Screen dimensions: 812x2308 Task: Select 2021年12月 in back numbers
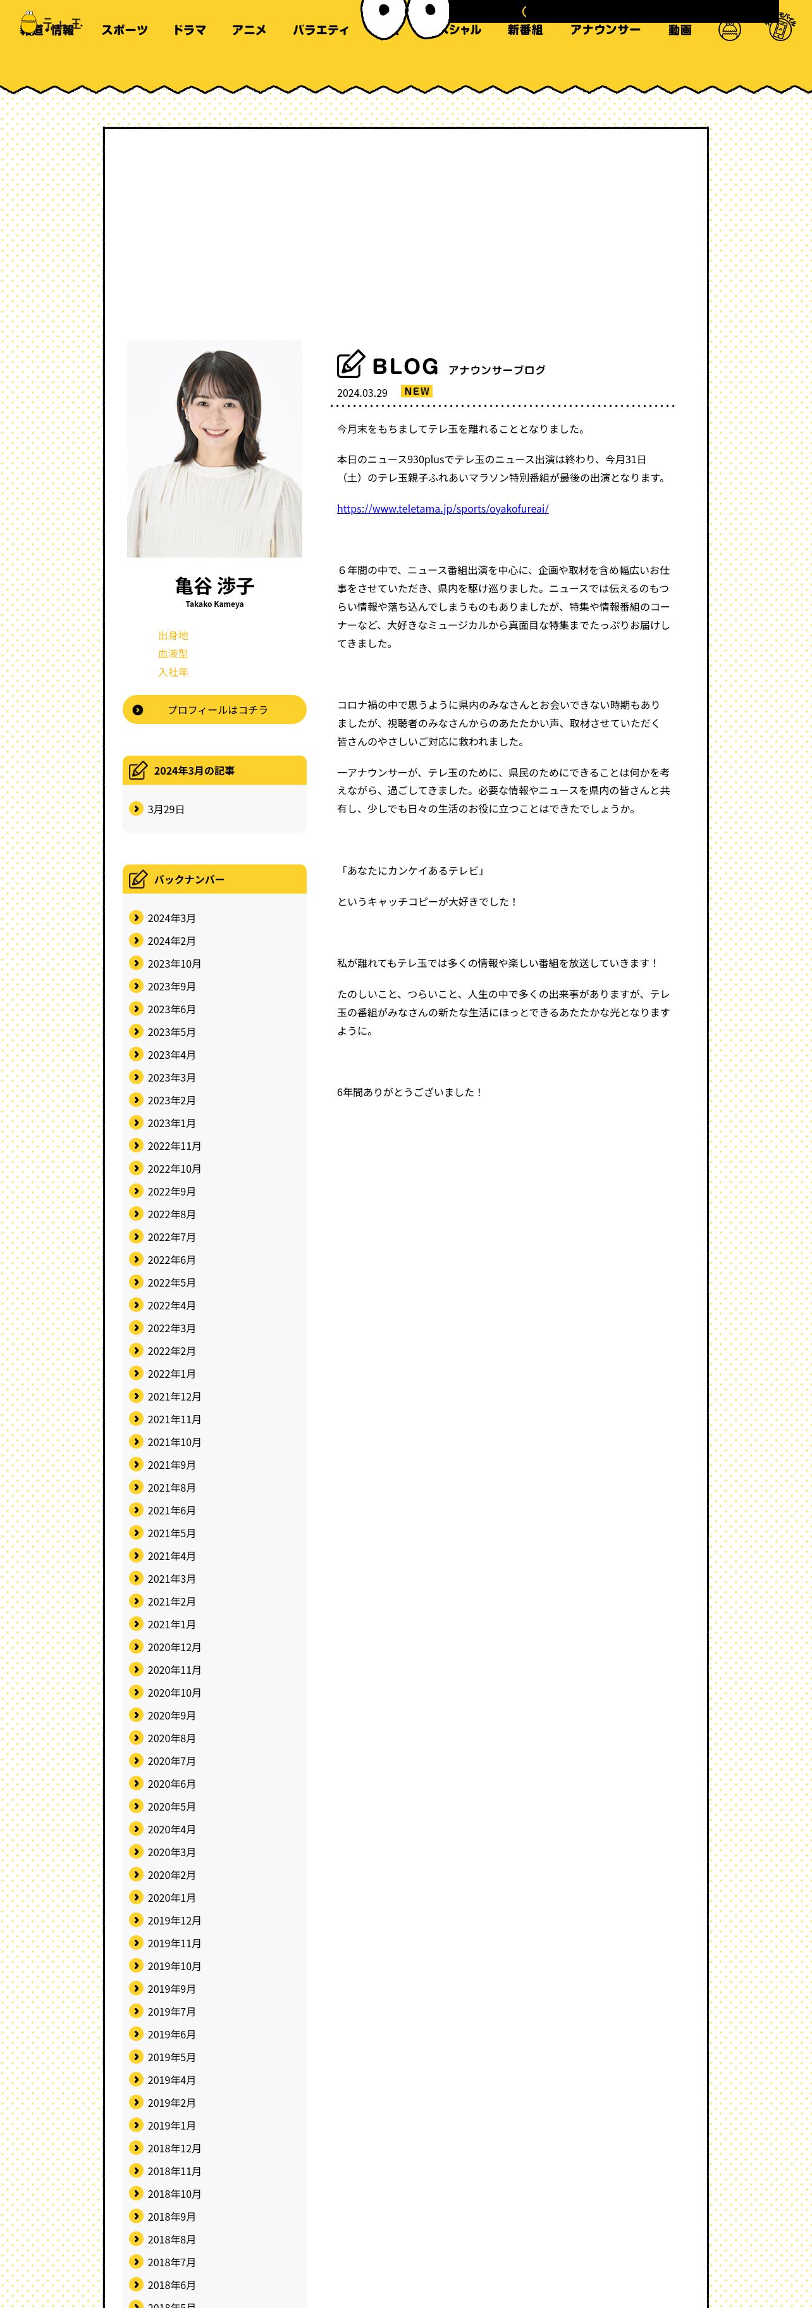coord(175,1397)
